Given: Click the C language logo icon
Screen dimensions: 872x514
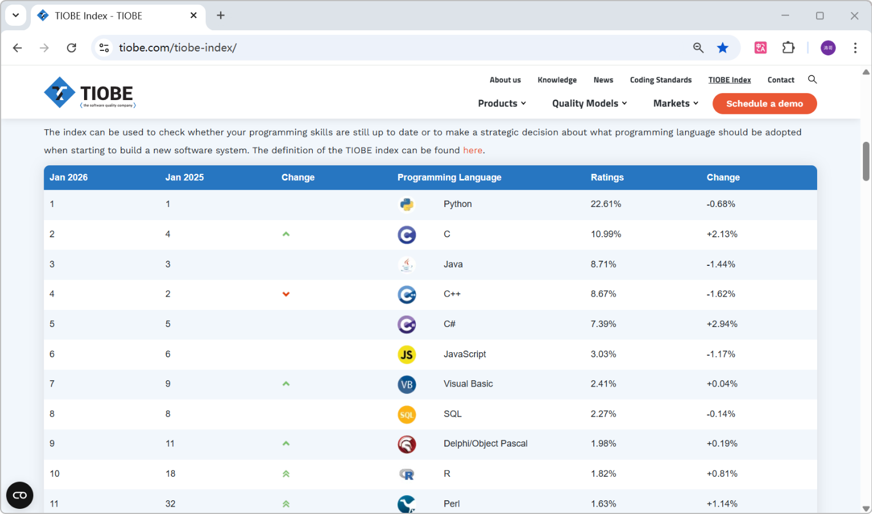Looking at the screenshot, I should click(x=407, y=234).
